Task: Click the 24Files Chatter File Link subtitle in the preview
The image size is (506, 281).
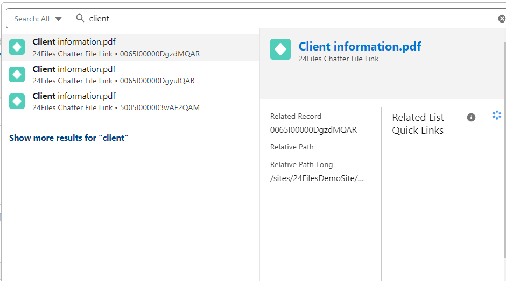Action: (x=339, y=59)
